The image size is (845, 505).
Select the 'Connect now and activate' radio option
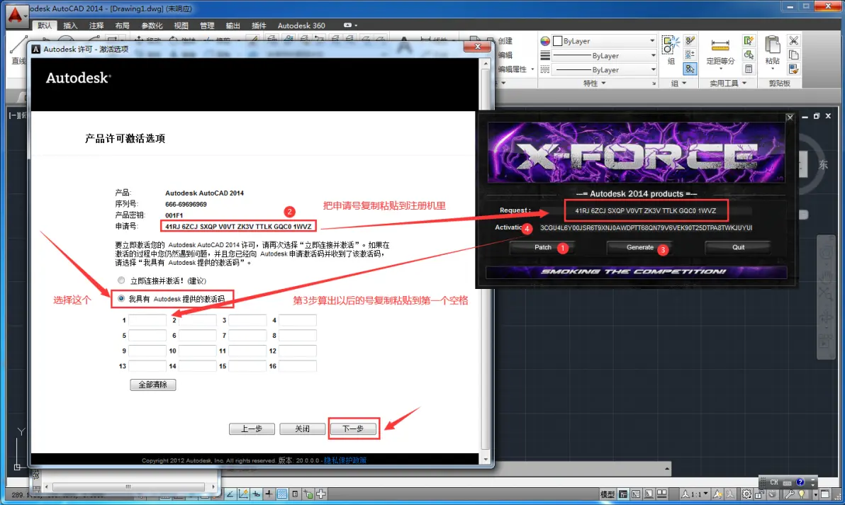[x=121, y=280]
